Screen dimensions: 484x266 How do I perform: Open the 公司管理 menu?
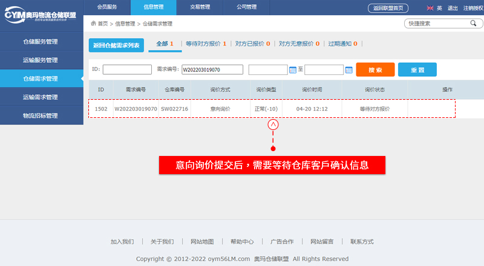(247, 7)
